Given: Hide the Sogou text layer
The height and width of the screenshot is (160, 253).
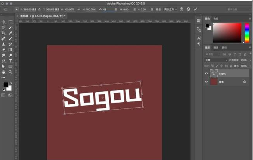Looking at the screenshot, I should 207,73.
